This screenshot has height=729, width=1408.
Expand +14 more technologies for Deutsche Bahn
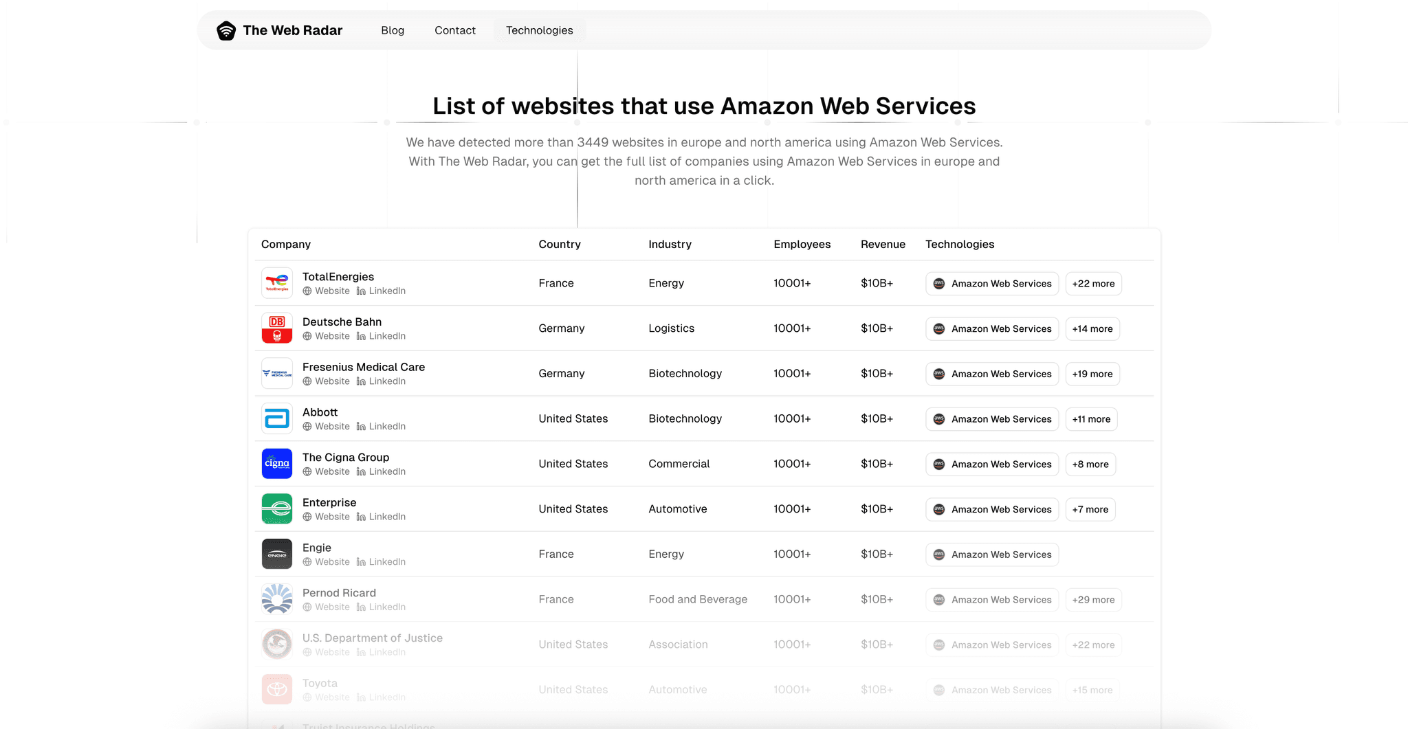coord(1092,329)
